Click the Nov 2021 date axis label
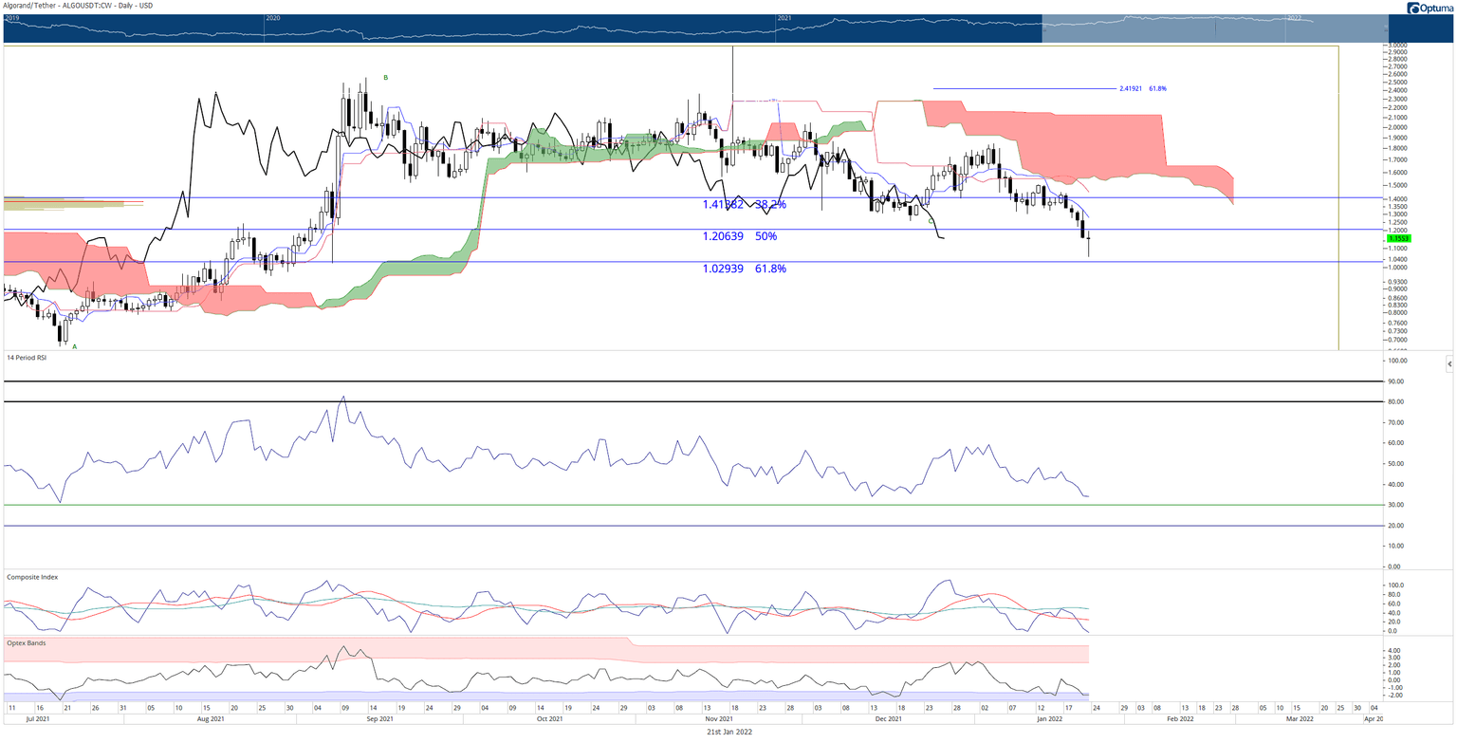1457x743 pixels. click(x=719, y=719)
